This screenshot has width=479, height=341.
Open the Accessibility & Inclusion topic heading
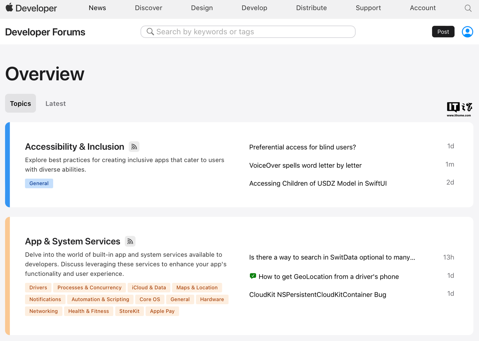coord(75,147)
